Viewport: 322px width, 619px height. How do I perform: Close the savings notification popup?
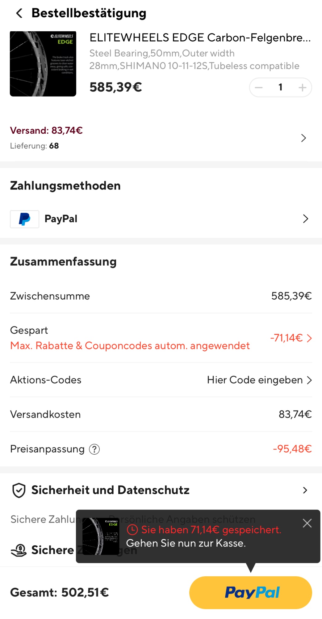[x=307, y=523]
